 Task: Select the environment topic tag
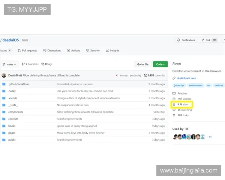click(x=196, y=85)
